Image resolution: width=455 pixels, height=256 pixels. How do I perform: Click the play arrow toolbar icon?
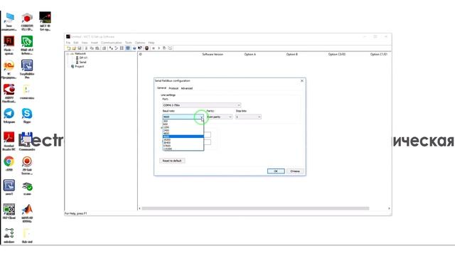click(159, 48)
